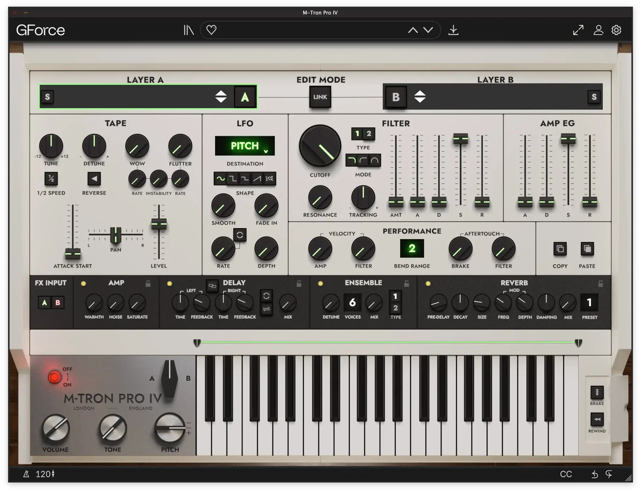Change the Reverb Preset number display

(589, 302)
